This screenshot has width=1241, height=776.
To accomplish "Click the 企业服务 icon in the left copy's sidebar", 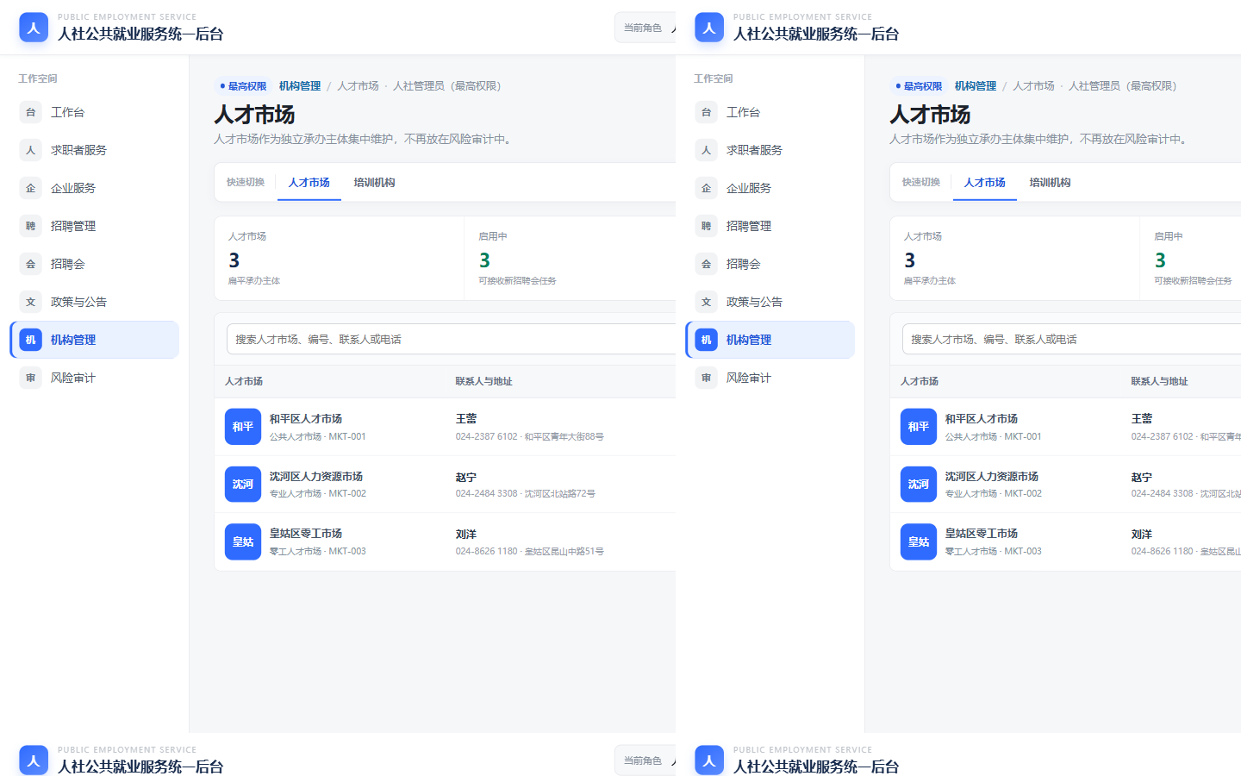I will point(31,188).
